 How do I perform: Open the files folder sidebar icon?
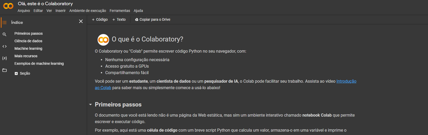4,70
